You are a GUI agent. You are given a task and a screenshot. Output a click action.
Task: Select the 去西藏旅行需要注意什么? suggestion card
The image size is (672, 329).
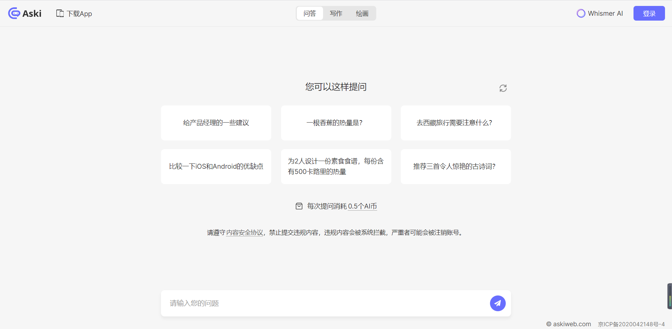[x=456, y=123]
